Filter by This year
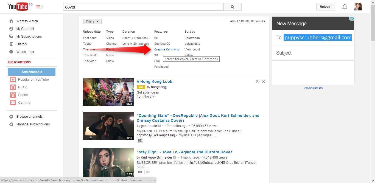 click(89, 61)
